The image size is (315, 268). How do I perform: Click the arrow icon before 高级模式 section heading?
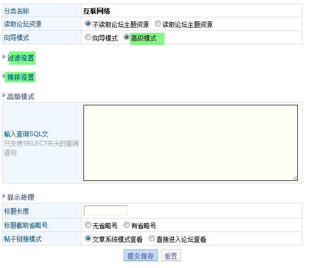tap(4, 96)
